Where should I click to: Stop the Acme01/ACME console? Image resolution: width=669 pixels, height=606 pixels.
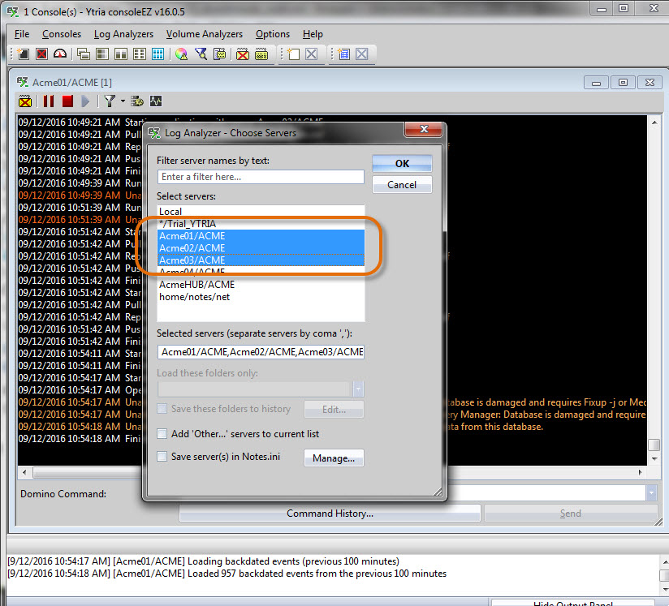67,101
